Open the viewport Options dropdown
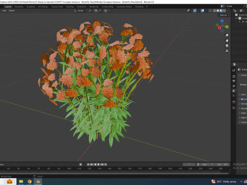The height and width of the screenshot is (185, 247). (x=224, y=15)
